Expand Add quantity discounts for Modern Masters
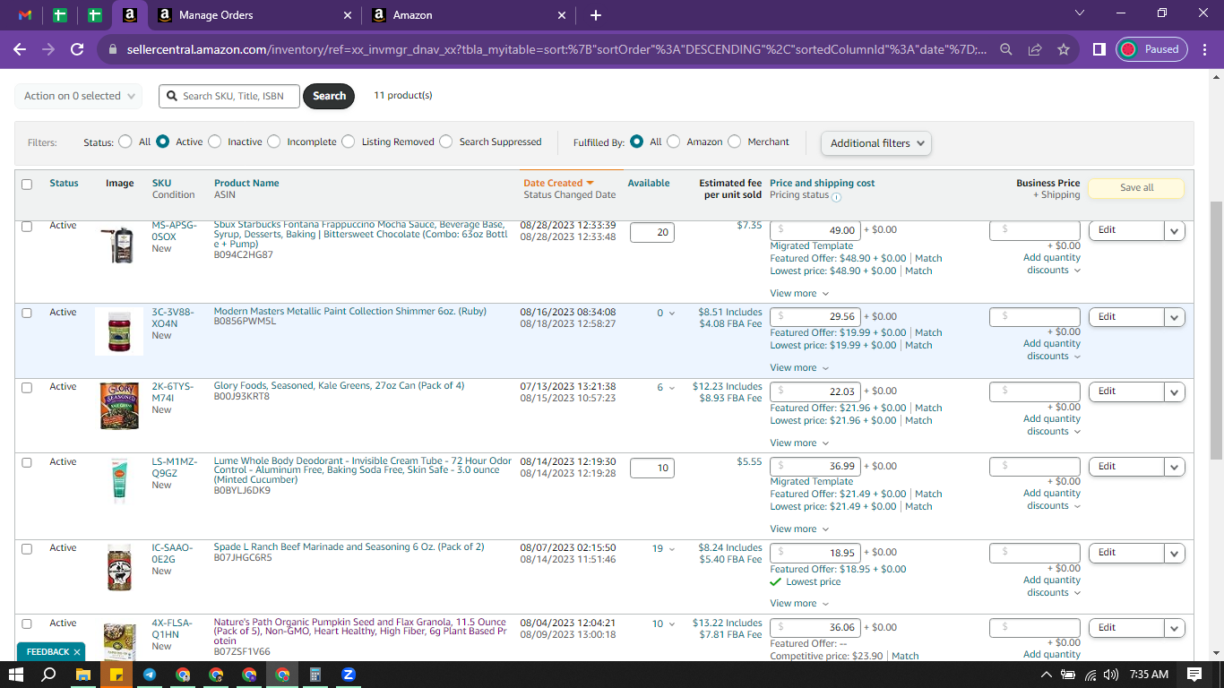 1052,349
